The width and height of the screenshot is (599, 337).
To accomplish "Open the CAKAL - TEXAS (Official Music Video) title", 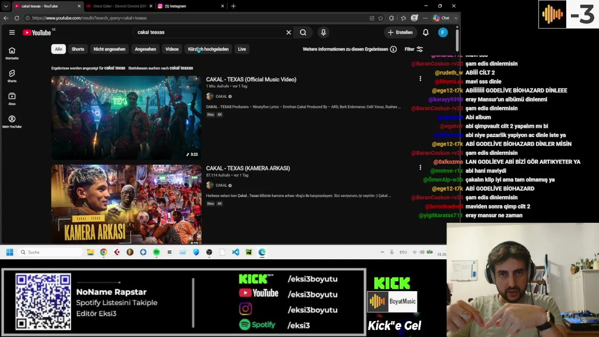I will [251, 80].
